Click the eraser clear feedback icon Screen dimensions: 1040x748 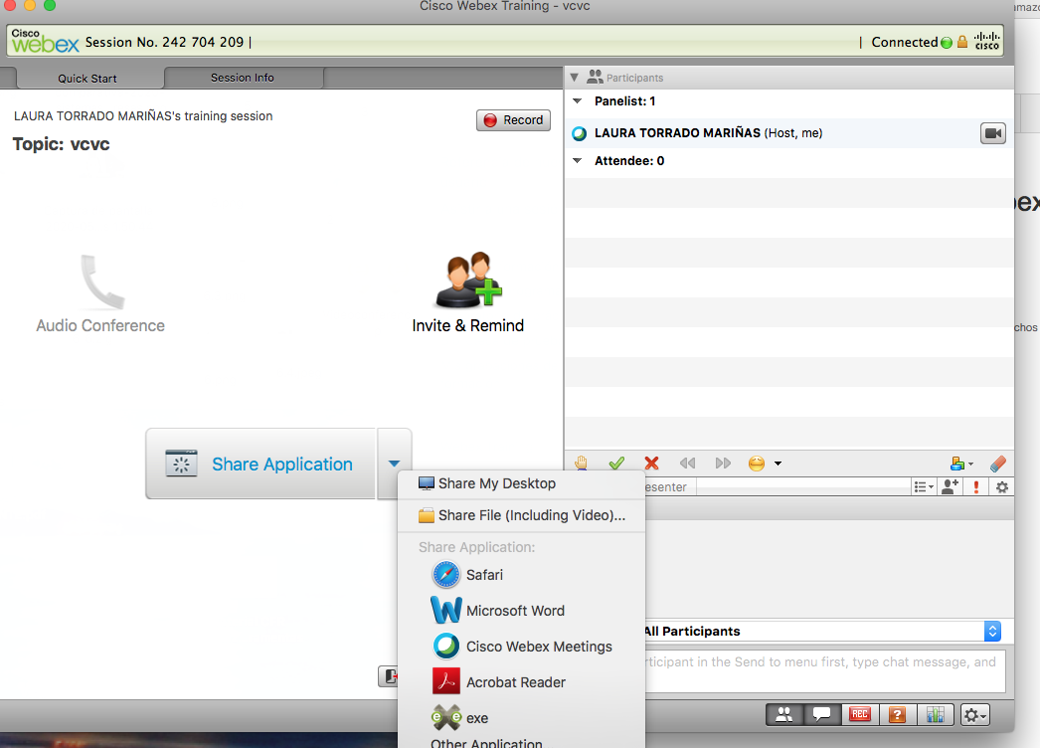click(x=999, y=464)
